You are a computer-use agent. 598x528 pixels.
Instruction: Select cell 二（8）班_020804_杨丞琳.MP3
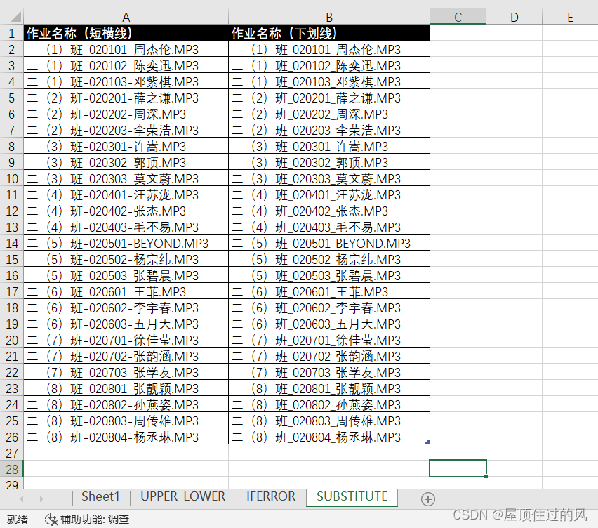click(329, 437)
